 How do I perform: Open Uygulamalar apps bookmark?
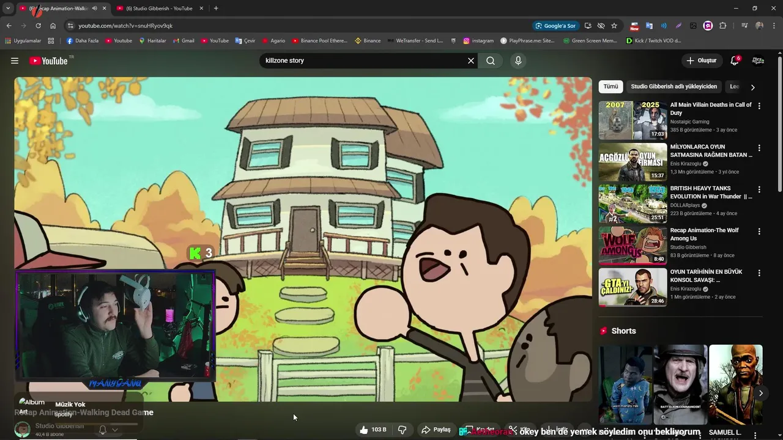tap(23, 41)
